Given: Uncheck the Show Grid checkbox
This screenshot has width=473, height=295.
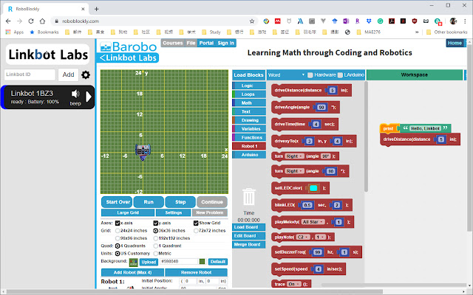Looking at the screenshot, I should [x=196, y=223].
